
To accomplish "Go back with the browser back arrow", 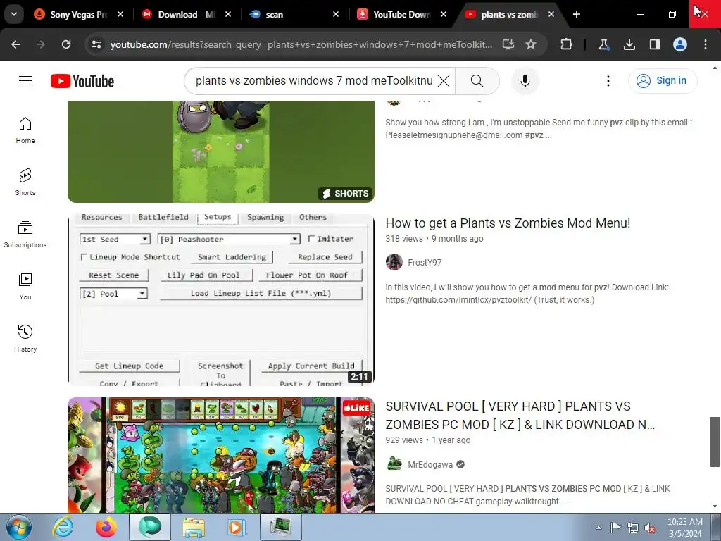I will tap(15, 44).
